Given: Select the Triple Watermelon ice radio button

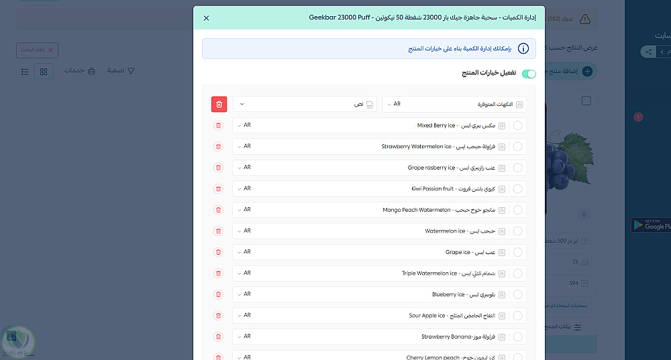Looking at the screenshot, I should 518,274.
